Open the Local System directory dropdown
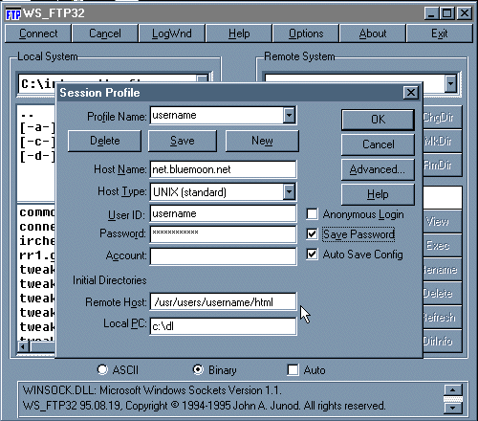 click(202, 78)
